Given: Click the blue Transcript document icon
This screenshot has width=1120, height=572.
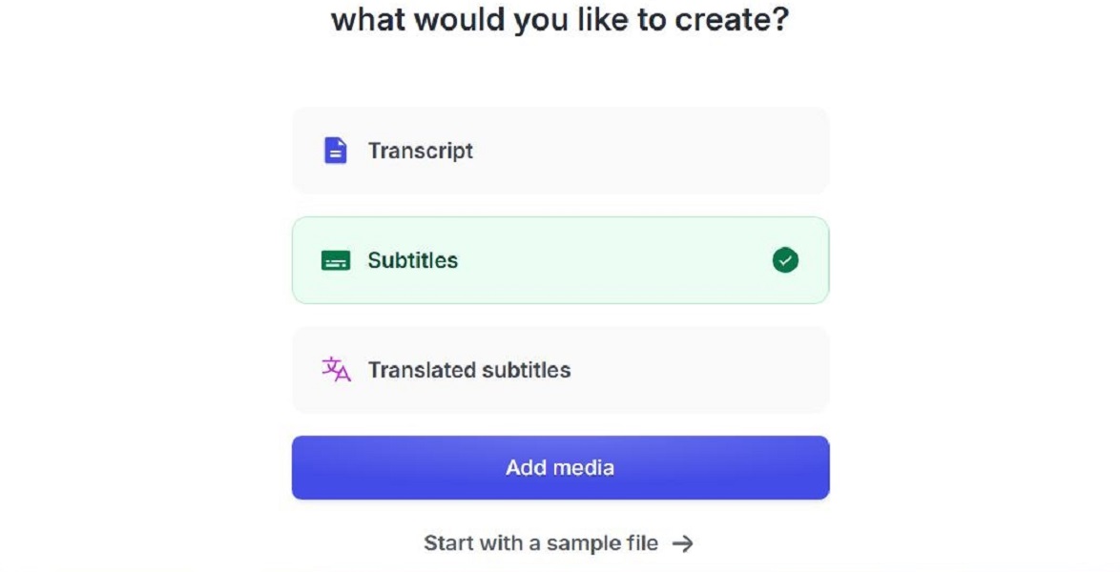Looking at the screenshot, I should (336, 151).
